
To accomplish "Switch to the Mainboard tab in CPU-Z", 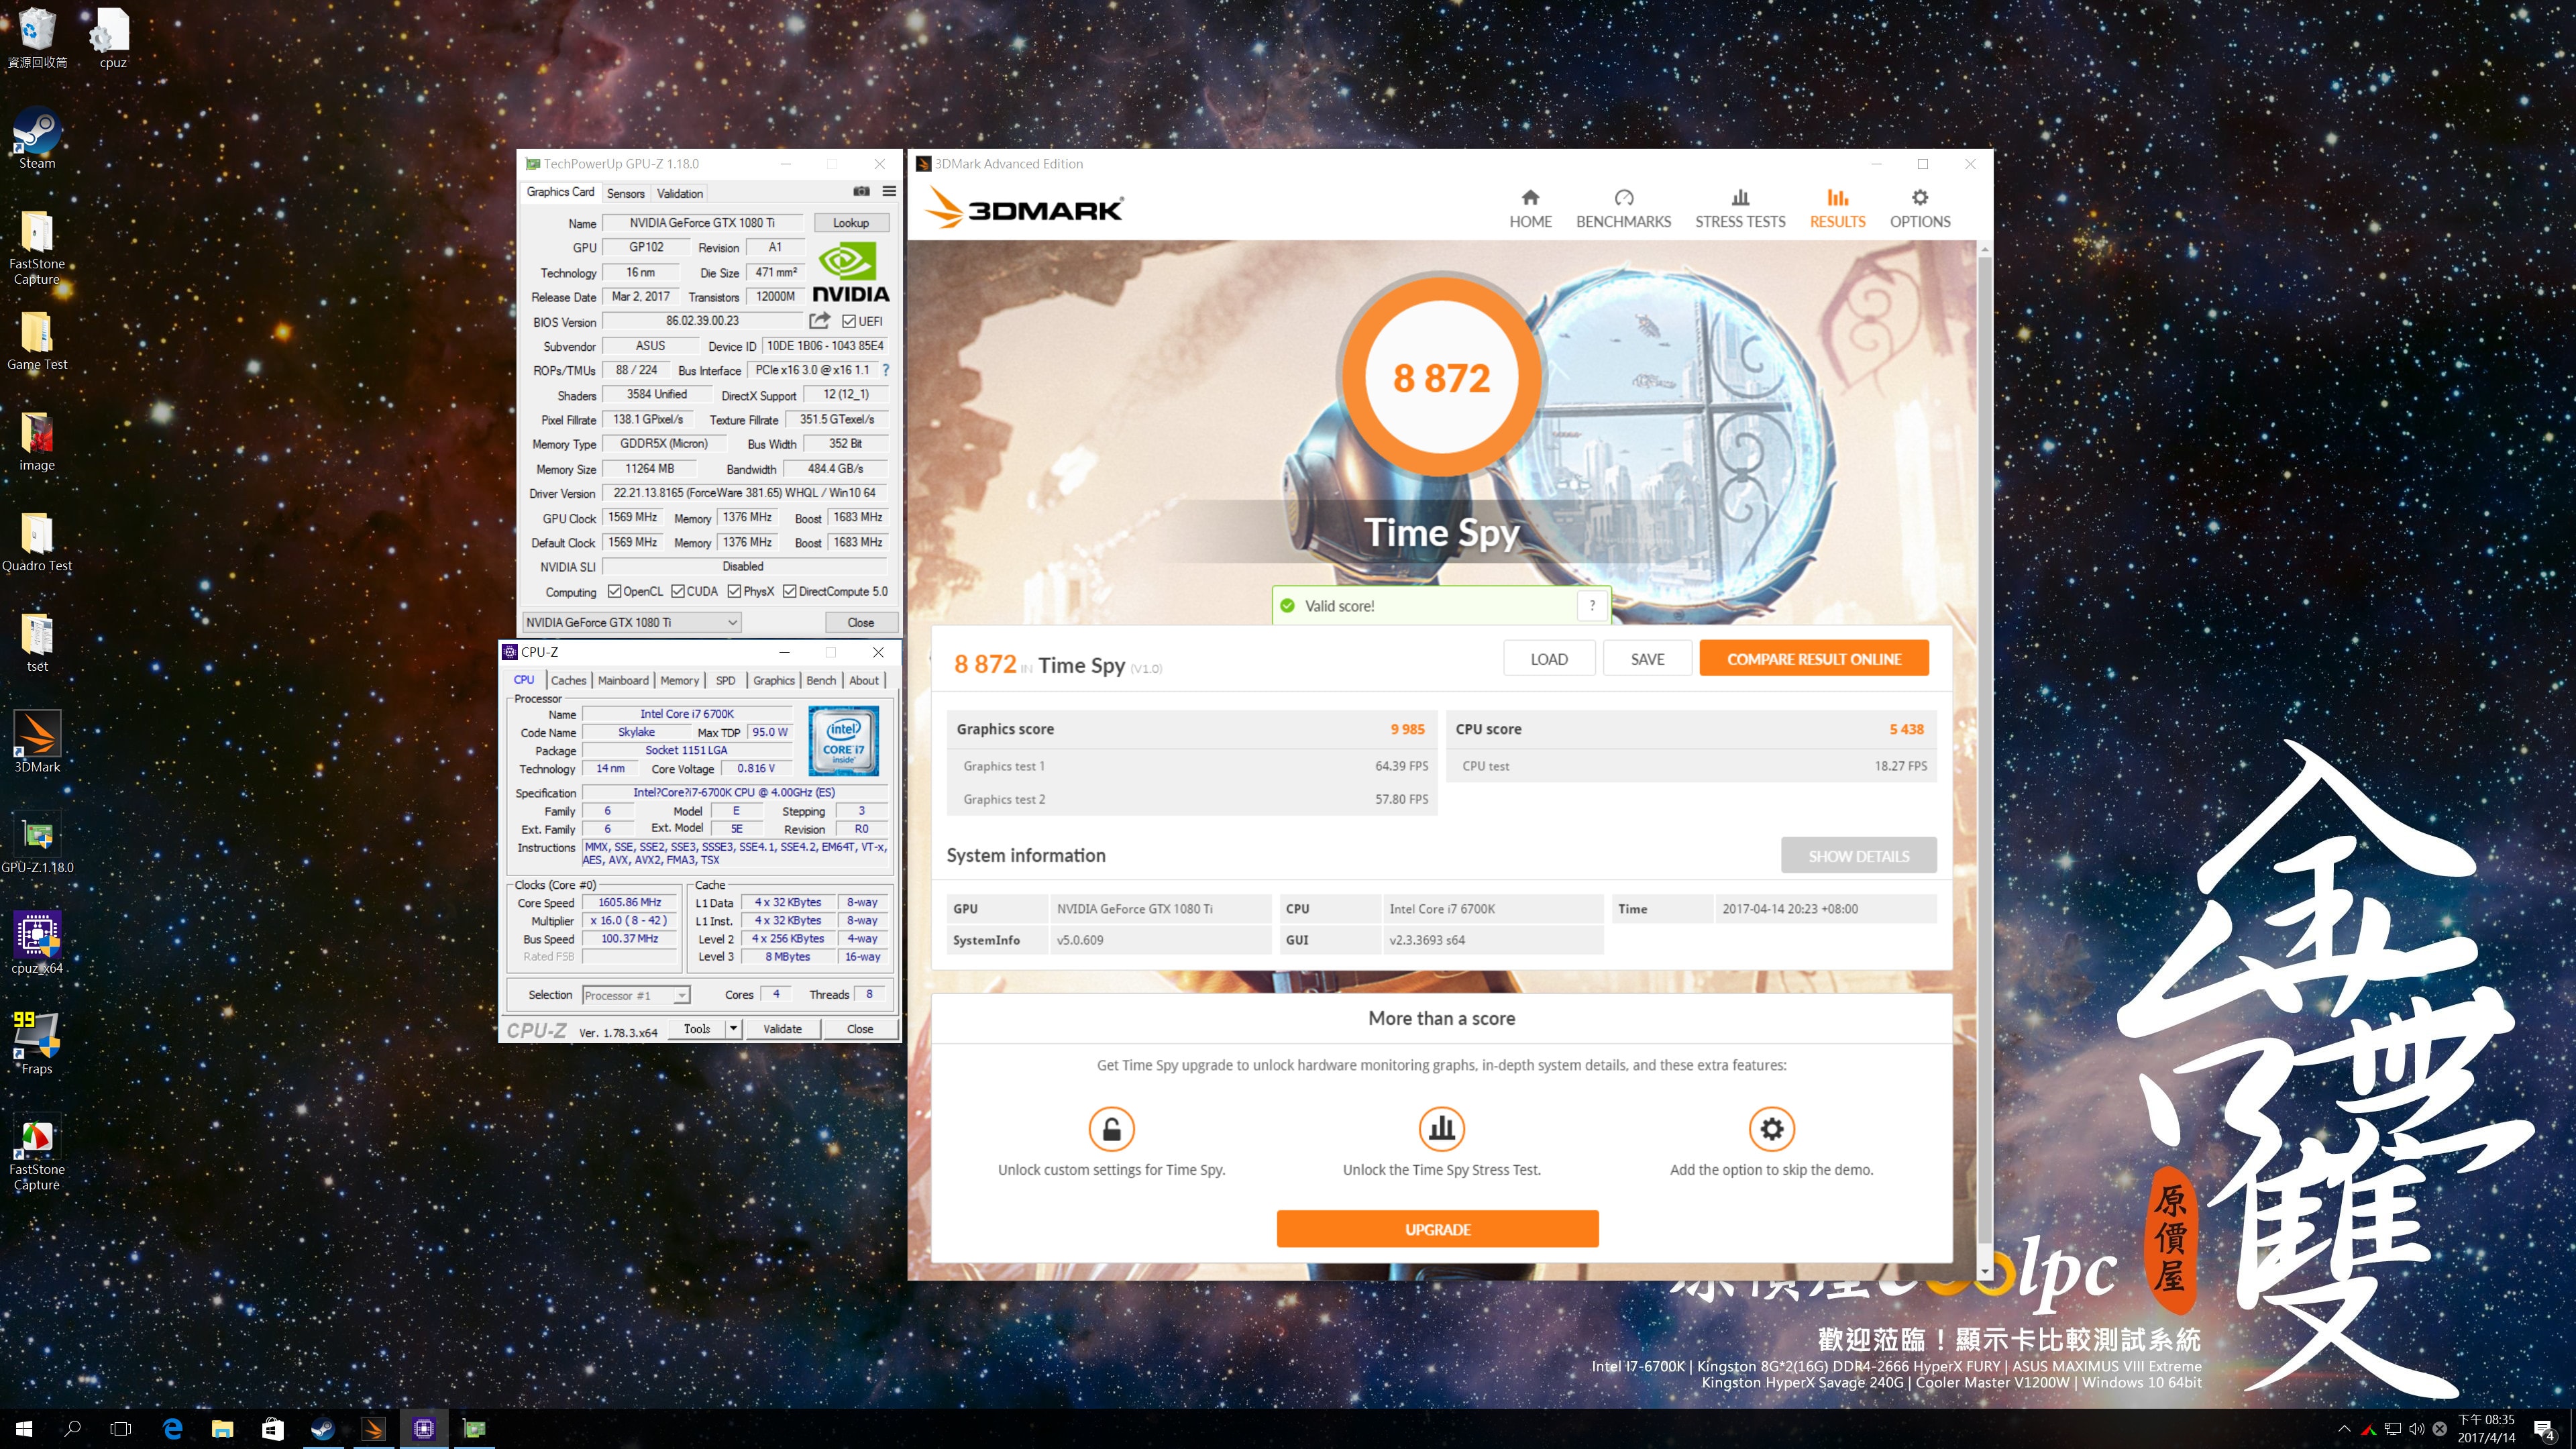I will point(623,680).
